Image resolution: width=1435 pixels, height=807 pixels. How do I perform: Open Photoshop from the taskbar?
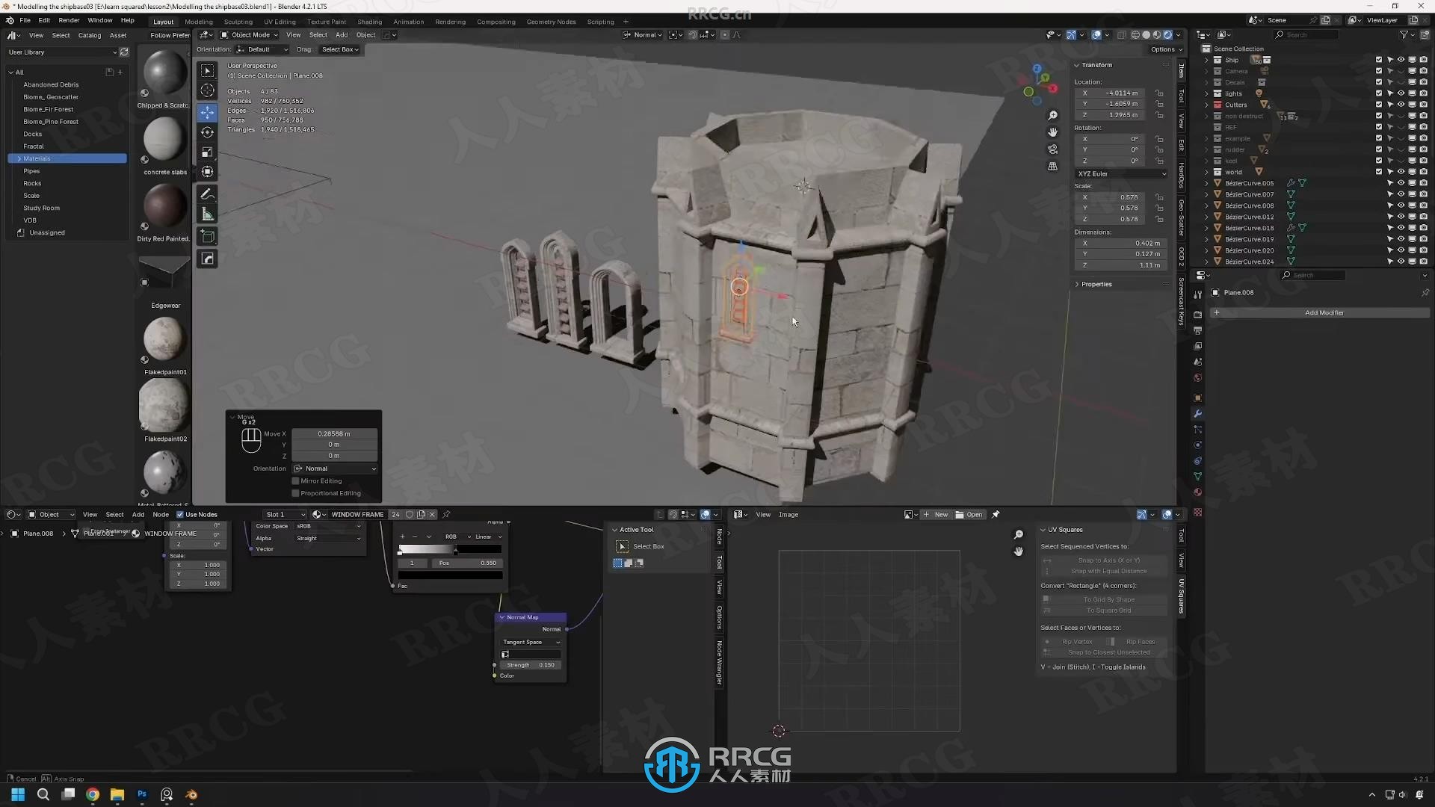pos(142,794)
